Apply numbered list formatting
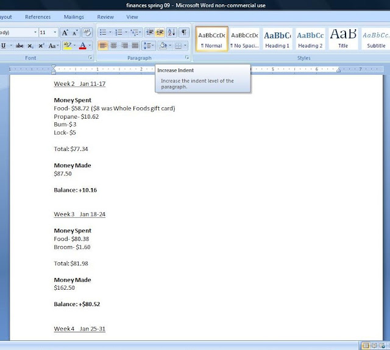 click(x=119, y=32)
